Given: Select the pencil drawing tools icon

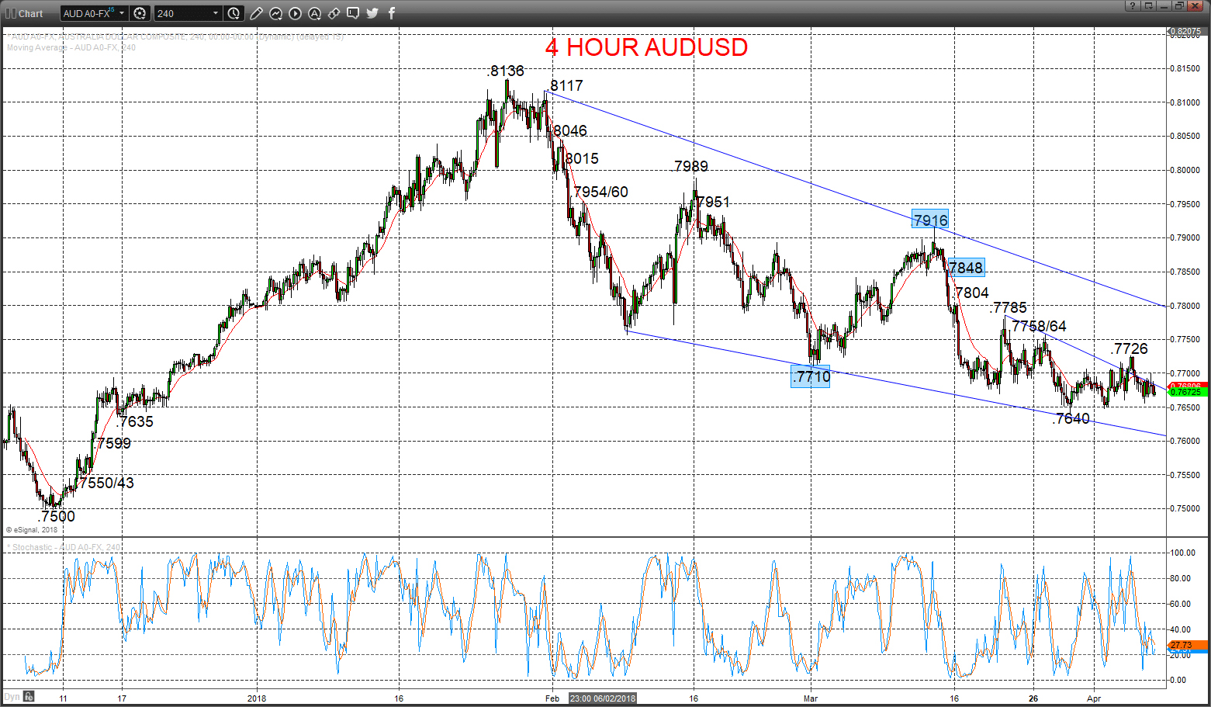Looking at the screenshot, I should 256,13.
